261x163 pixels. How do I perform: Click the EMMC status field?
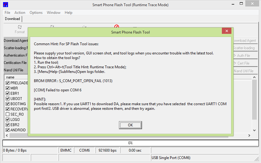(x=66, y=150)
